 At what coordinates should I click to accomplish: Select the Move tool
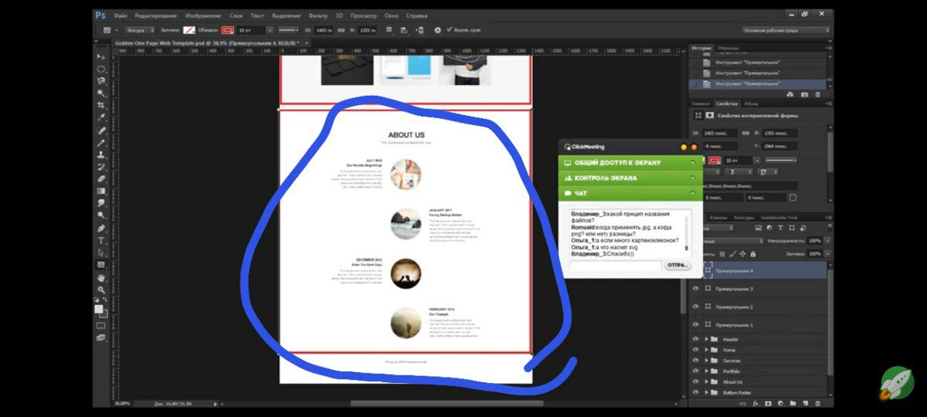(x=100, y=57)
